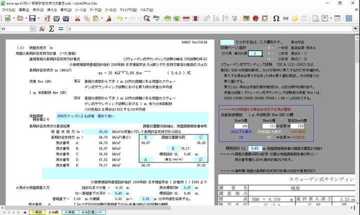This screenshot has width=360, height=215.
Task: Switch to the 4-fe計算シート sheet tab
Action: 92,212
